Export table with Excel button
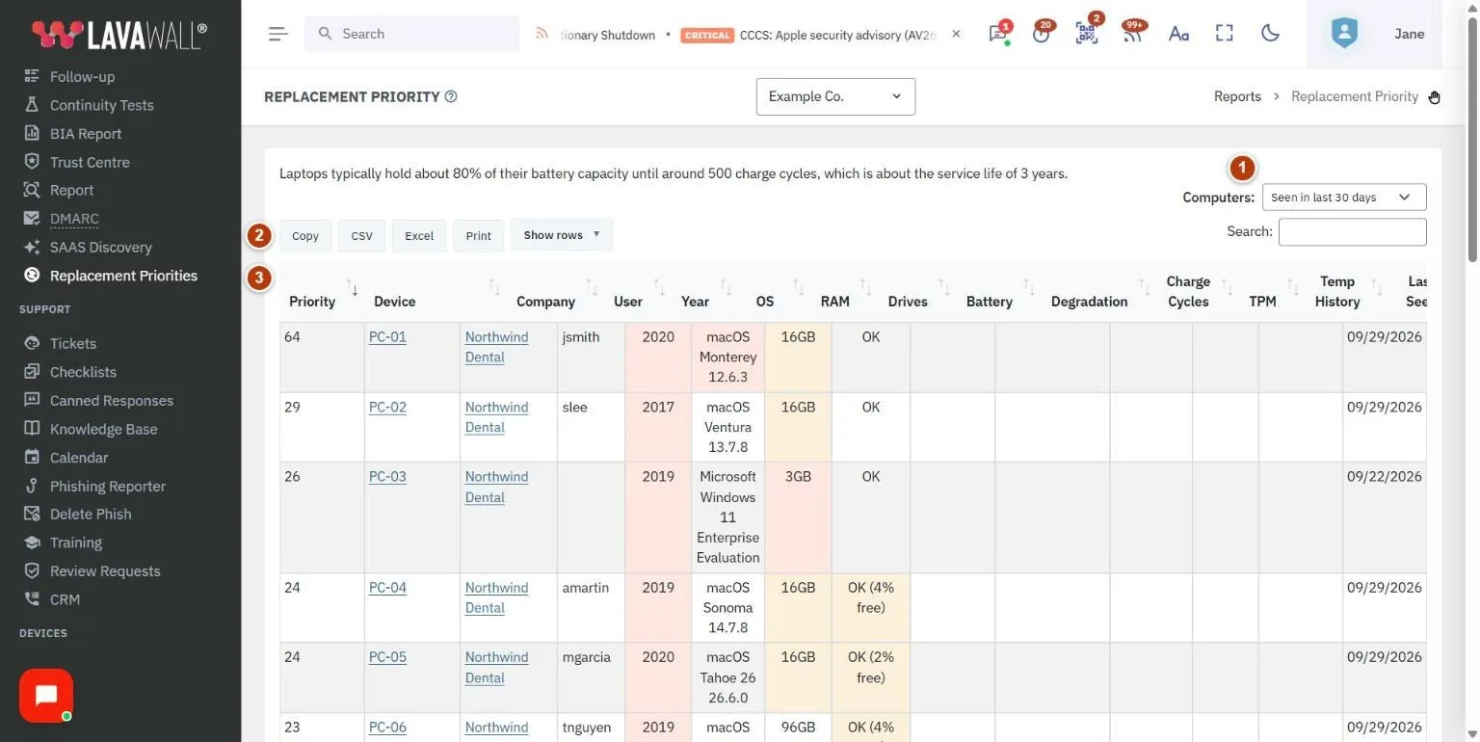Viewport: 1480px width, 742px height. pos(419,236)
